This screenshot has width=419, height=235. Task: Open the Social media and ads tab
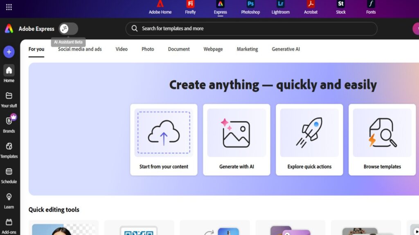click(79, 49)
